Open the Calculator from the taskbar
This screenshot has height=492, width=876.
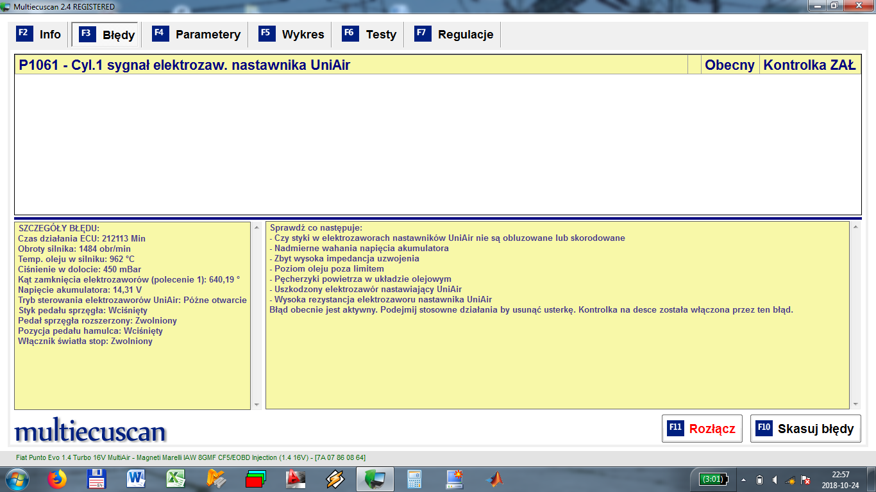[414, 479]
